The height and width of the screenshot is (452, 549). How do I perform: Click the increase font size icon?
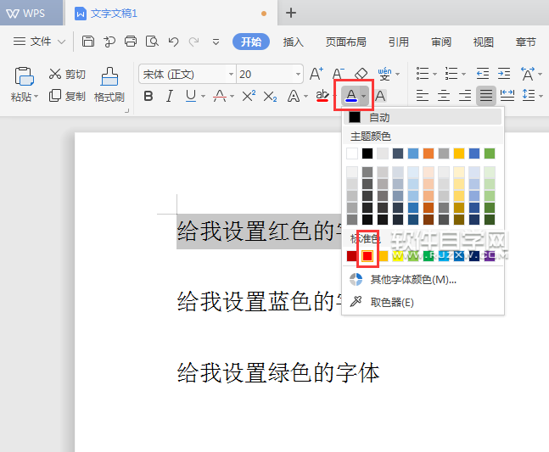pos(316,74)
